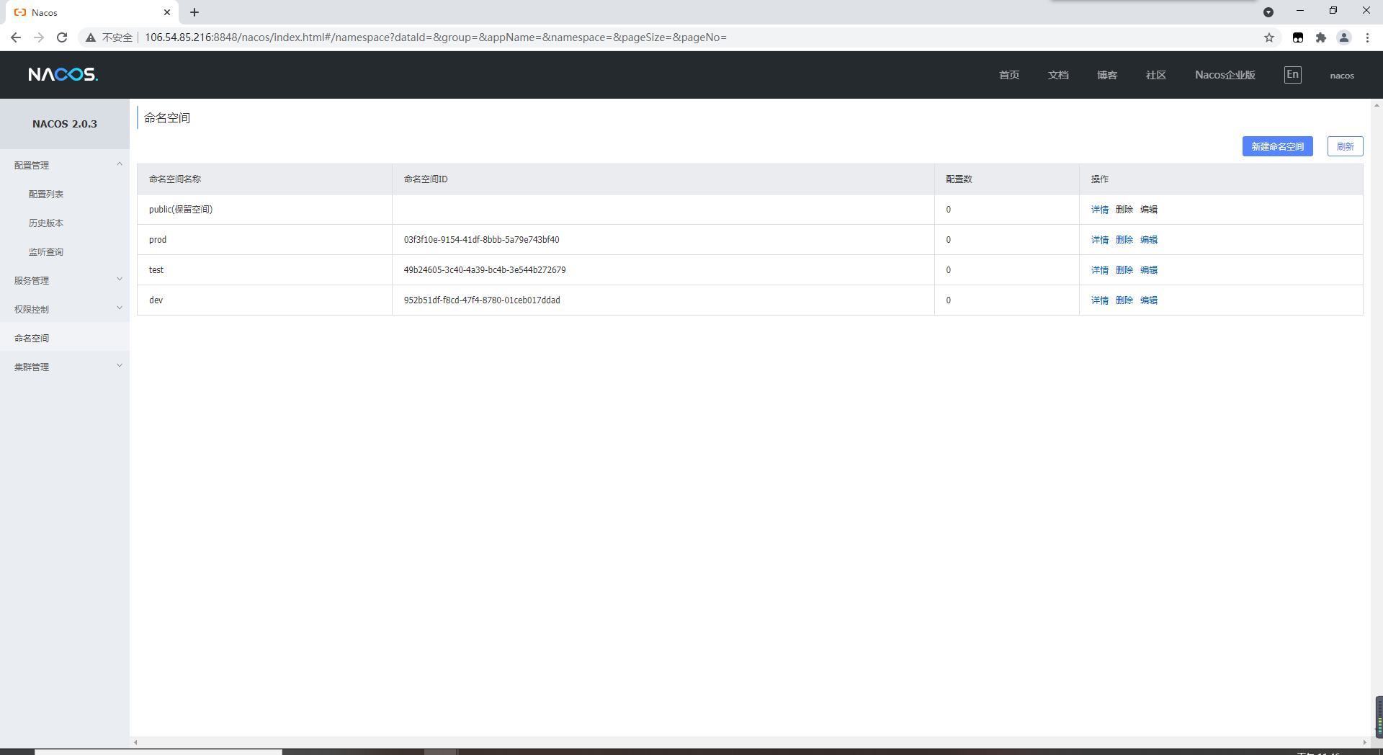Go back using browser back arrow
Viewport: 1383px width, 755px height.
tap(16, 37)
